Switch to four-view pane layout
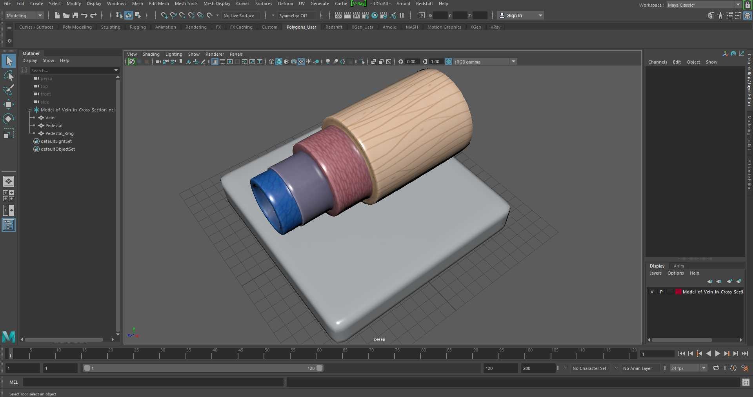This screenshot has height=397, width=753. (x=9, y=196)
